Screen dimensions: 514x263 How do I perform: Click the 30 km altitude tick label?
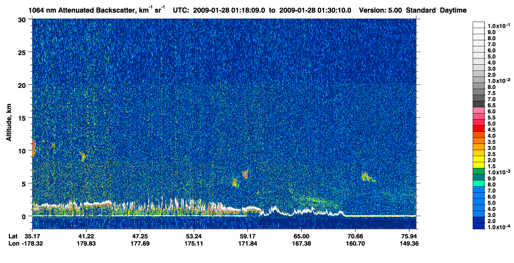(x=23, y=19)
